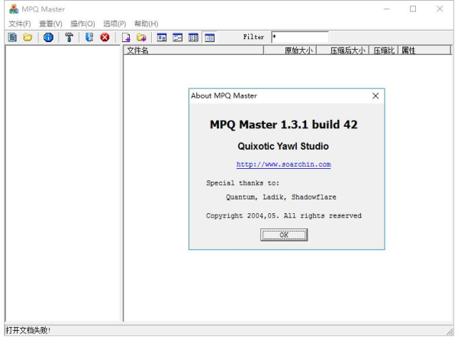The height and width of the screenshot is (340, 458).
Task: Switch to large icons view
Action: [x=162, y=37]
